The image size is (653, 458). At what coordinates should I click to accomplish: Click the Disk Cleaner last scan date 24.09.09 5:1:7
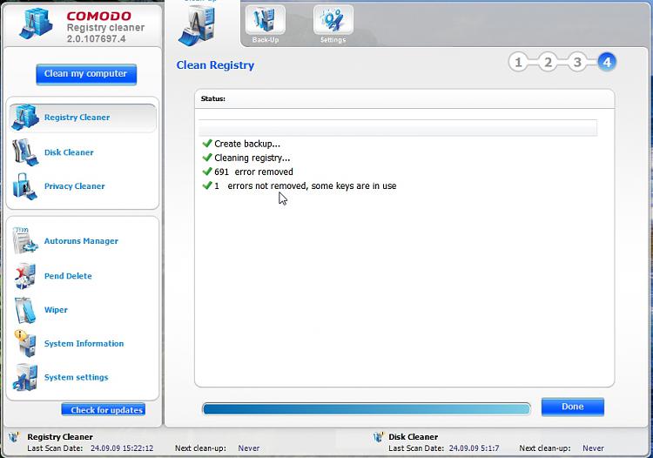click(x=474, y=448)
